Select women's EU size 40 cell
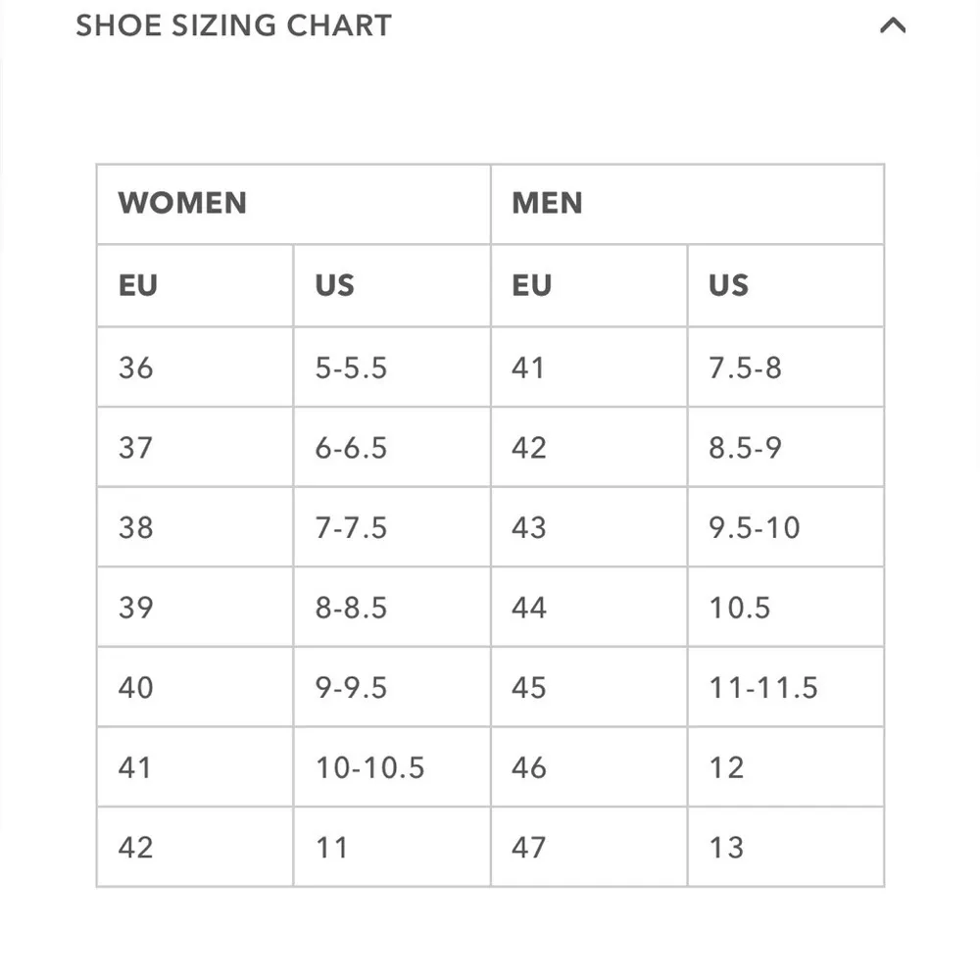 (x=136, y=688)
